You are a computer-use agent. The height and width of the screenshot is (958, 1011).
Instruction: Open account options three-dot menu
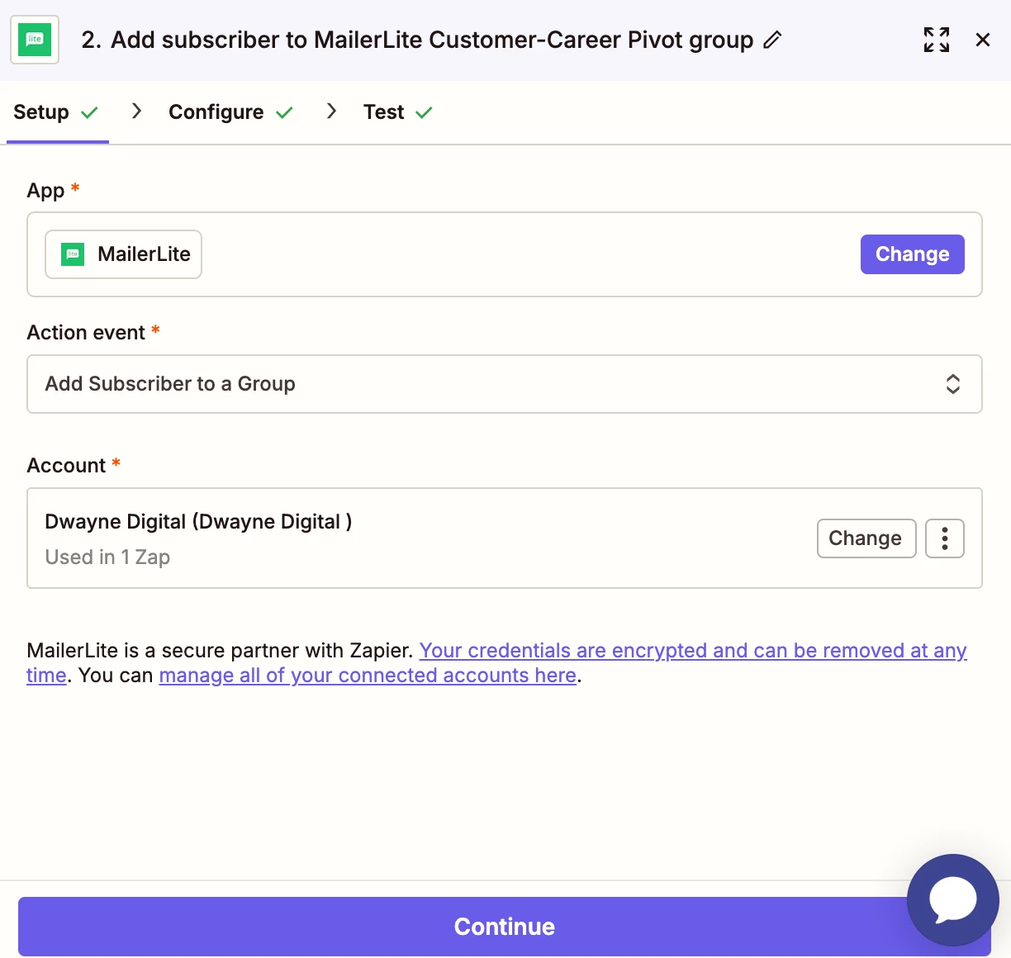pos(945,538)
